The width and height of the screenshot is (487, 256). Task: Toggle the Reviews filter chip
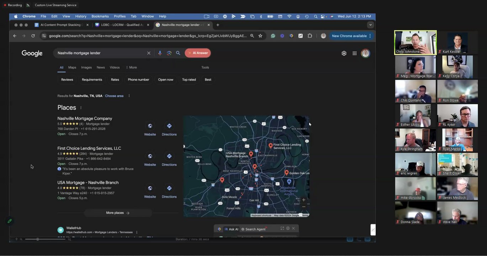coord(67,80)
